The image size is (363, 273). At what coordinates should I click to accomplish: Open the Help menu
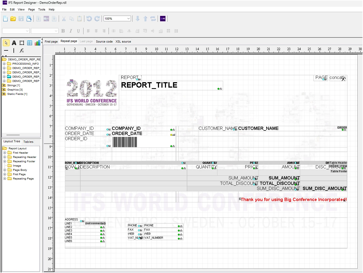point(51,9)
